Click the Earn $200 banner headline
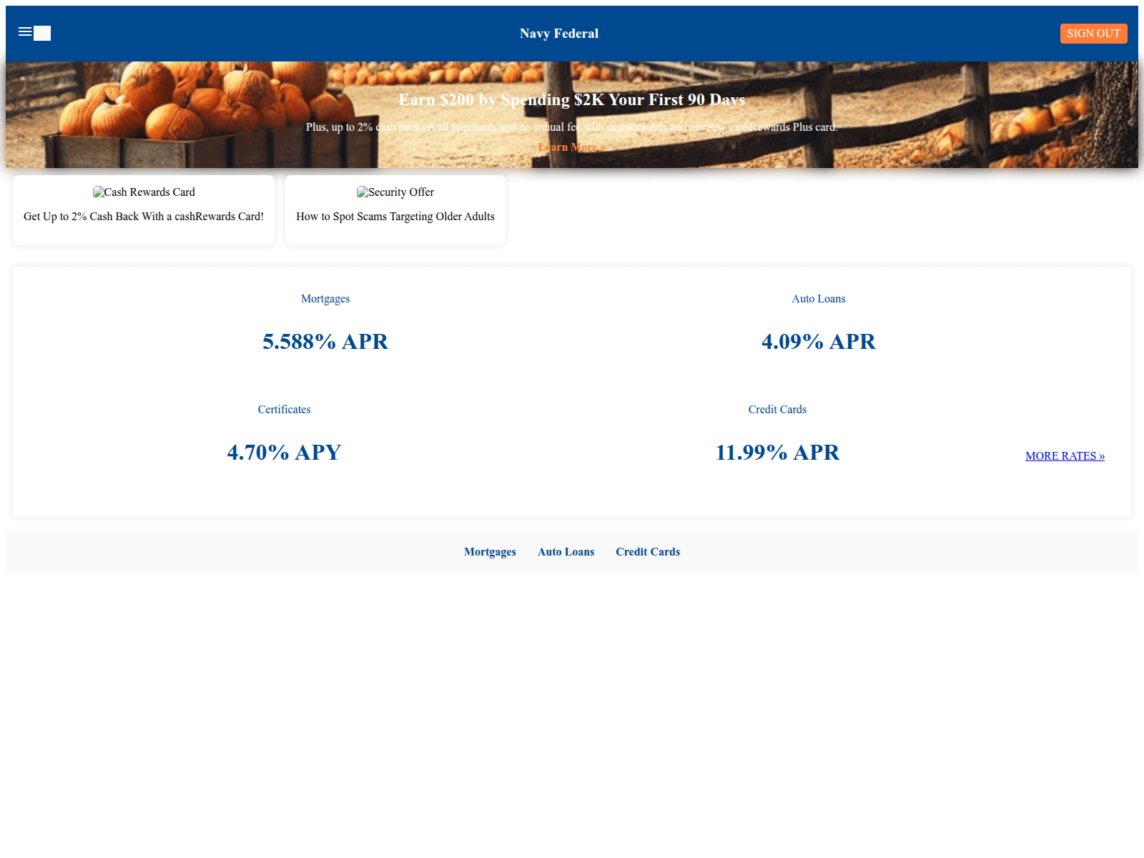The width and height of the screenshot is (1144, 858). point(572,99)
